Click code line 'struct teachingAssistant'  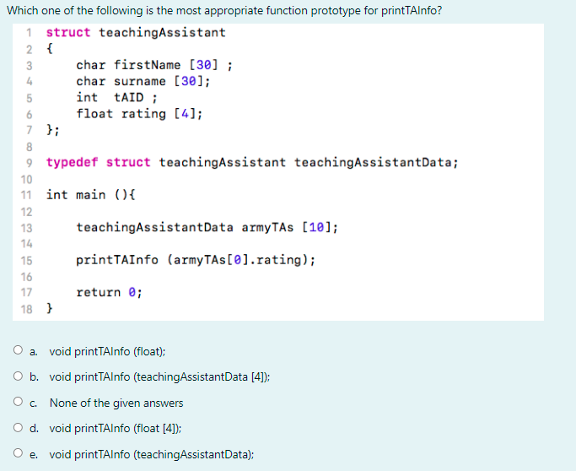click(x=136, y=32)
